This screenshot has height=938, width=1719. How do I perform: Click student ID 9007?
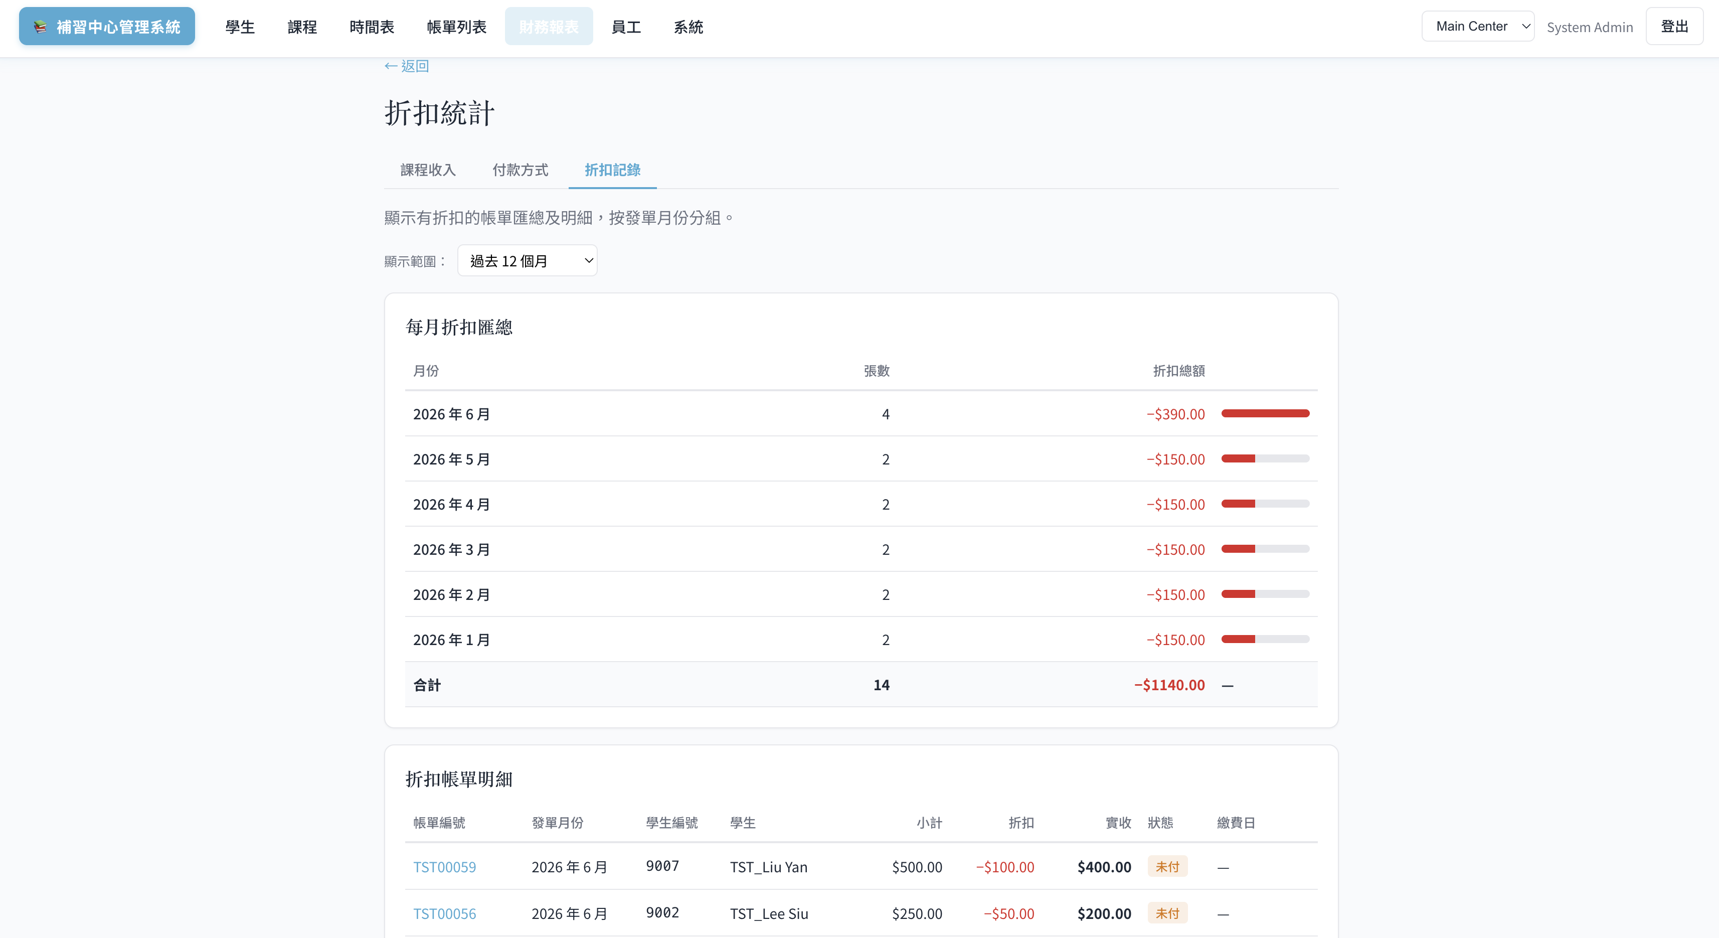tap(662, 866)
